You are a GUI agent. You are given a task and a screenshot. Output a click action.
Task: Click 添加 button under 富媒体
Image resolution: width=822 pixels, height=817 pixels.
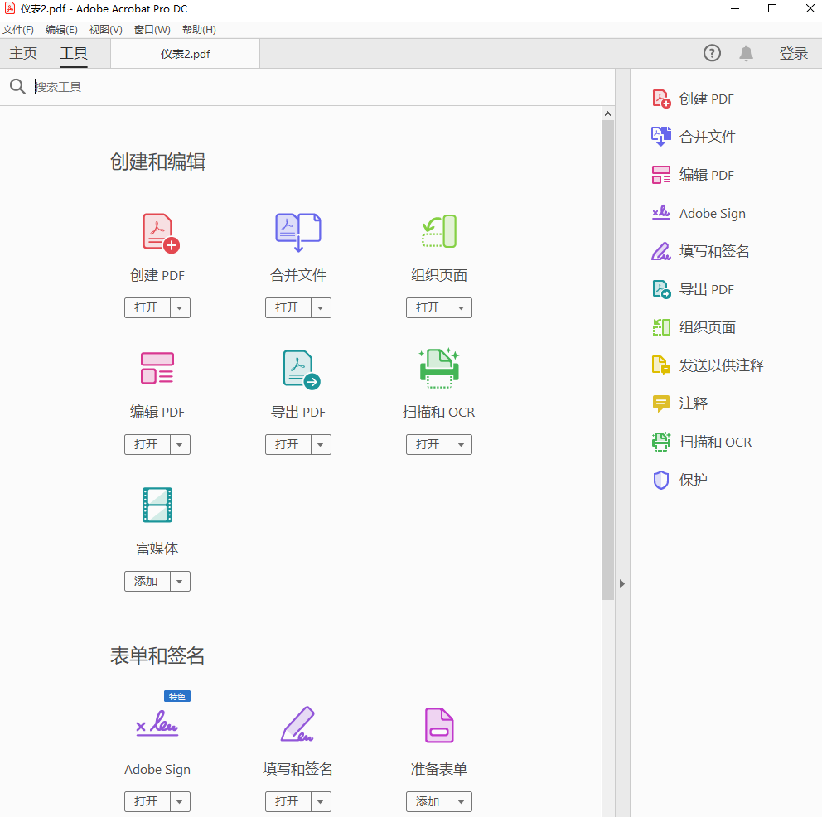(147, 581)
